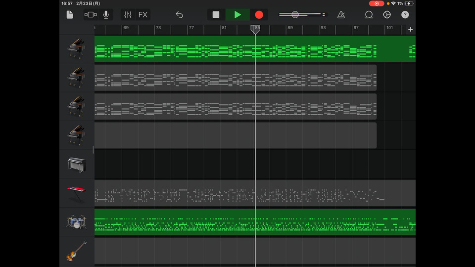Switch to the tracks view button

tap(91, 14)
